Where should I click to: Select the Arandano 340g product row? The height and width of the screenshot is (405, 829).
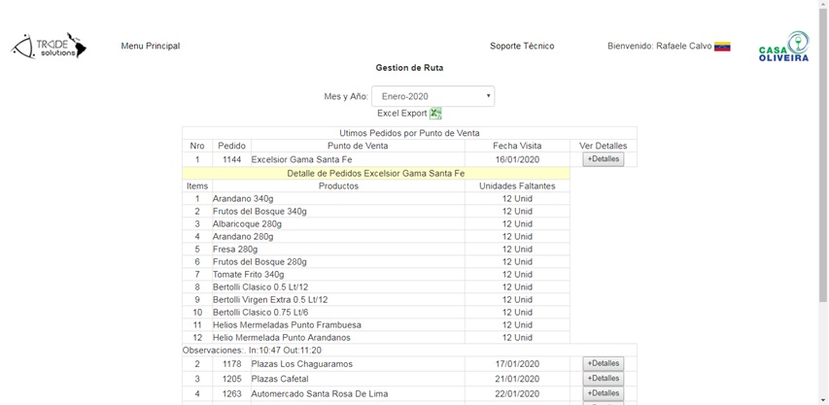click(x=243, y=198)
